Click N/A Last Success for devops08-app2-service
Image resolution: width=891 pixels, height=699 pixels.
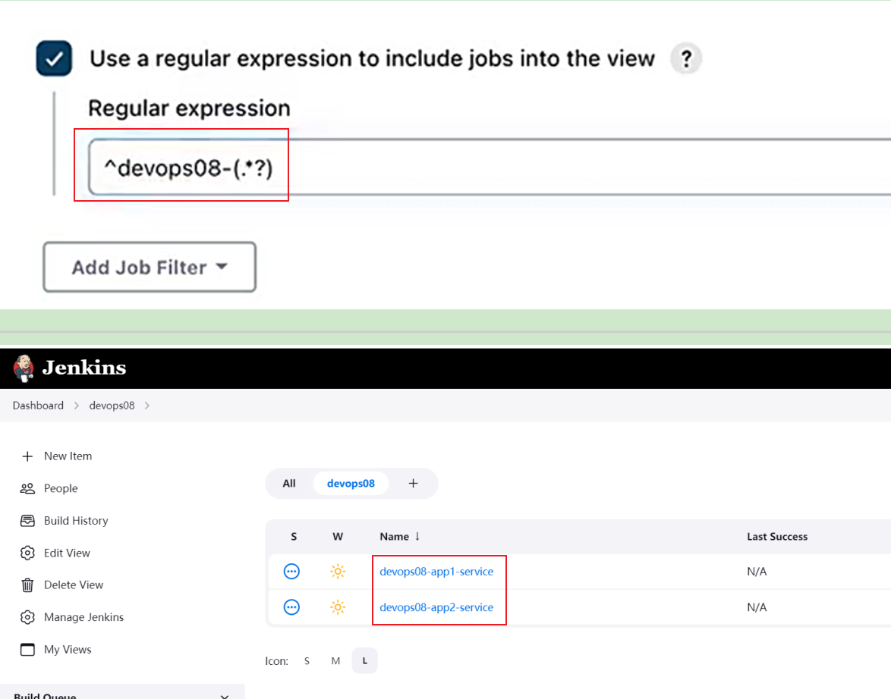click(x=757, y=607)
